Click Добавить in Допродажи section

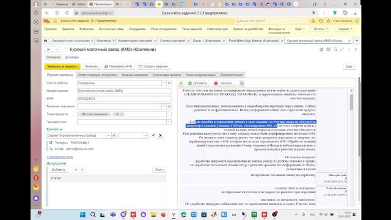[58, 170]
